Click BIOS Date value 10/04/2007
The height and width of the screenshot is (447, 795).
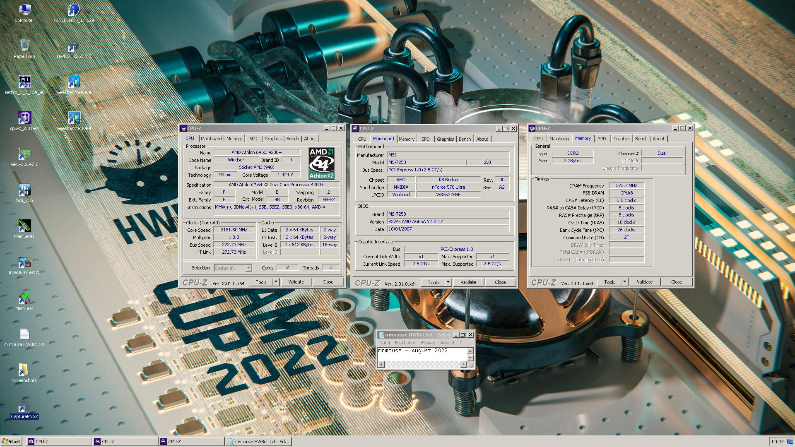[x=448, y=229]
